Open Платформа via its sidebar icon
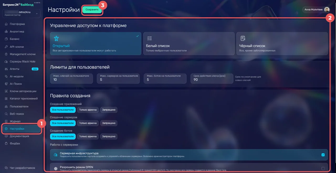 (6, 24)
